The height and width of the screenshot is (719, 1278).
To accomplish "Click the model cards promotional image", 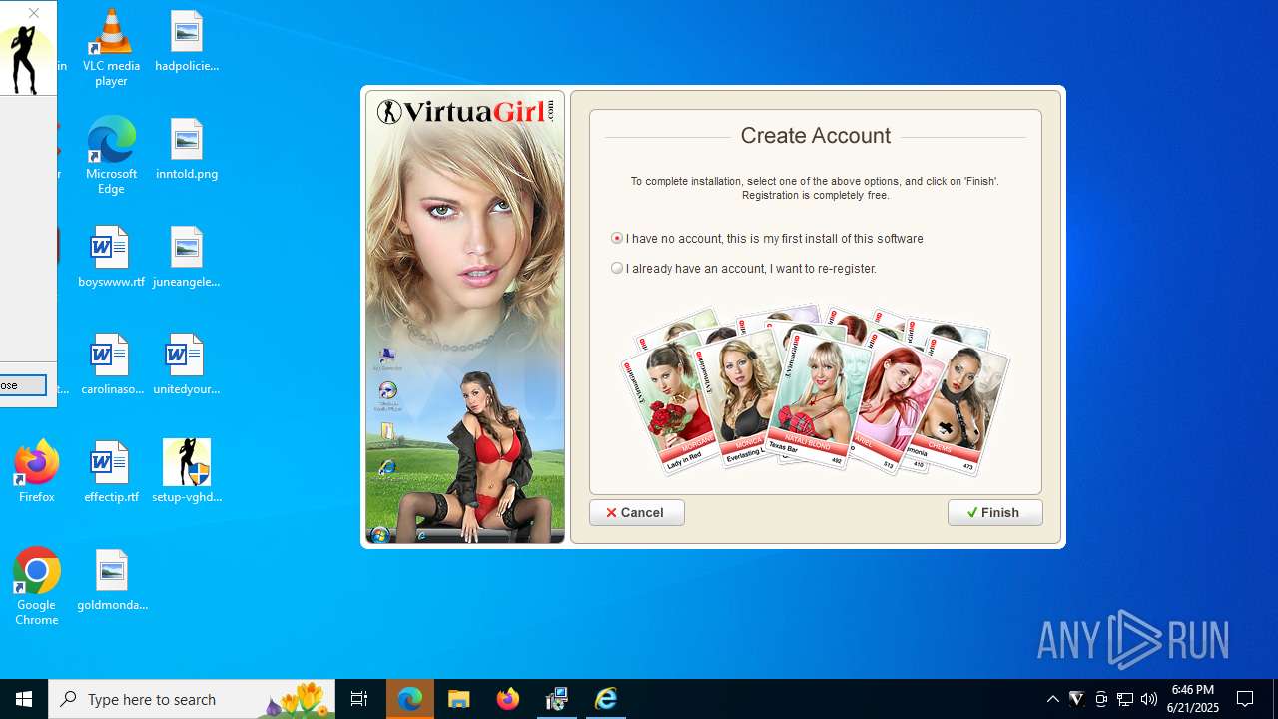I will (815, 390).
